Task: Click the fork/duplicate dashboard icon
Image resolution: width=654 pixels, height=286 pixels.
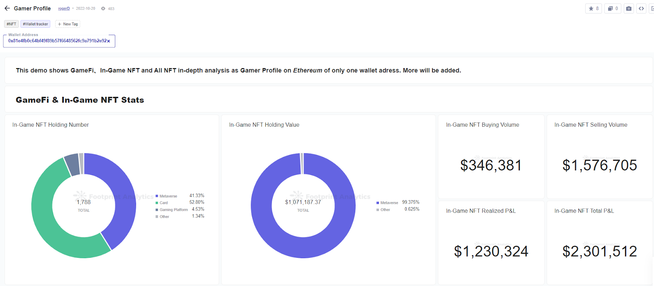Action: tap(612, 8)
